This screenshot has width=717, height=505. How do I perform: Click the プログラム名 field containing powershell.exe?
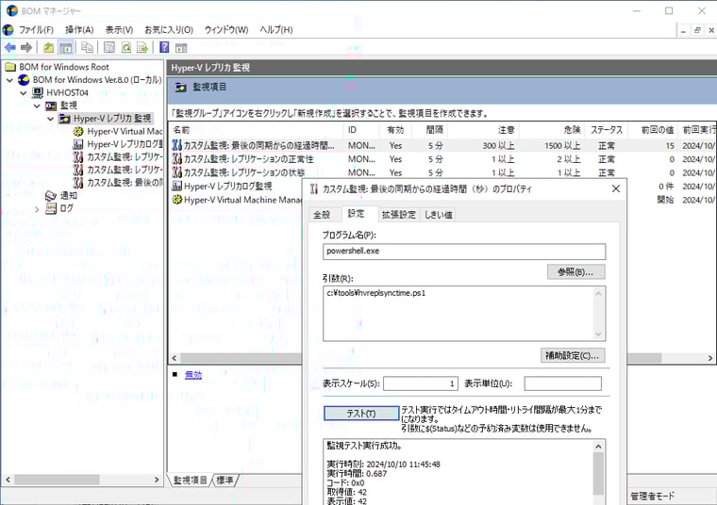point(463,252)
